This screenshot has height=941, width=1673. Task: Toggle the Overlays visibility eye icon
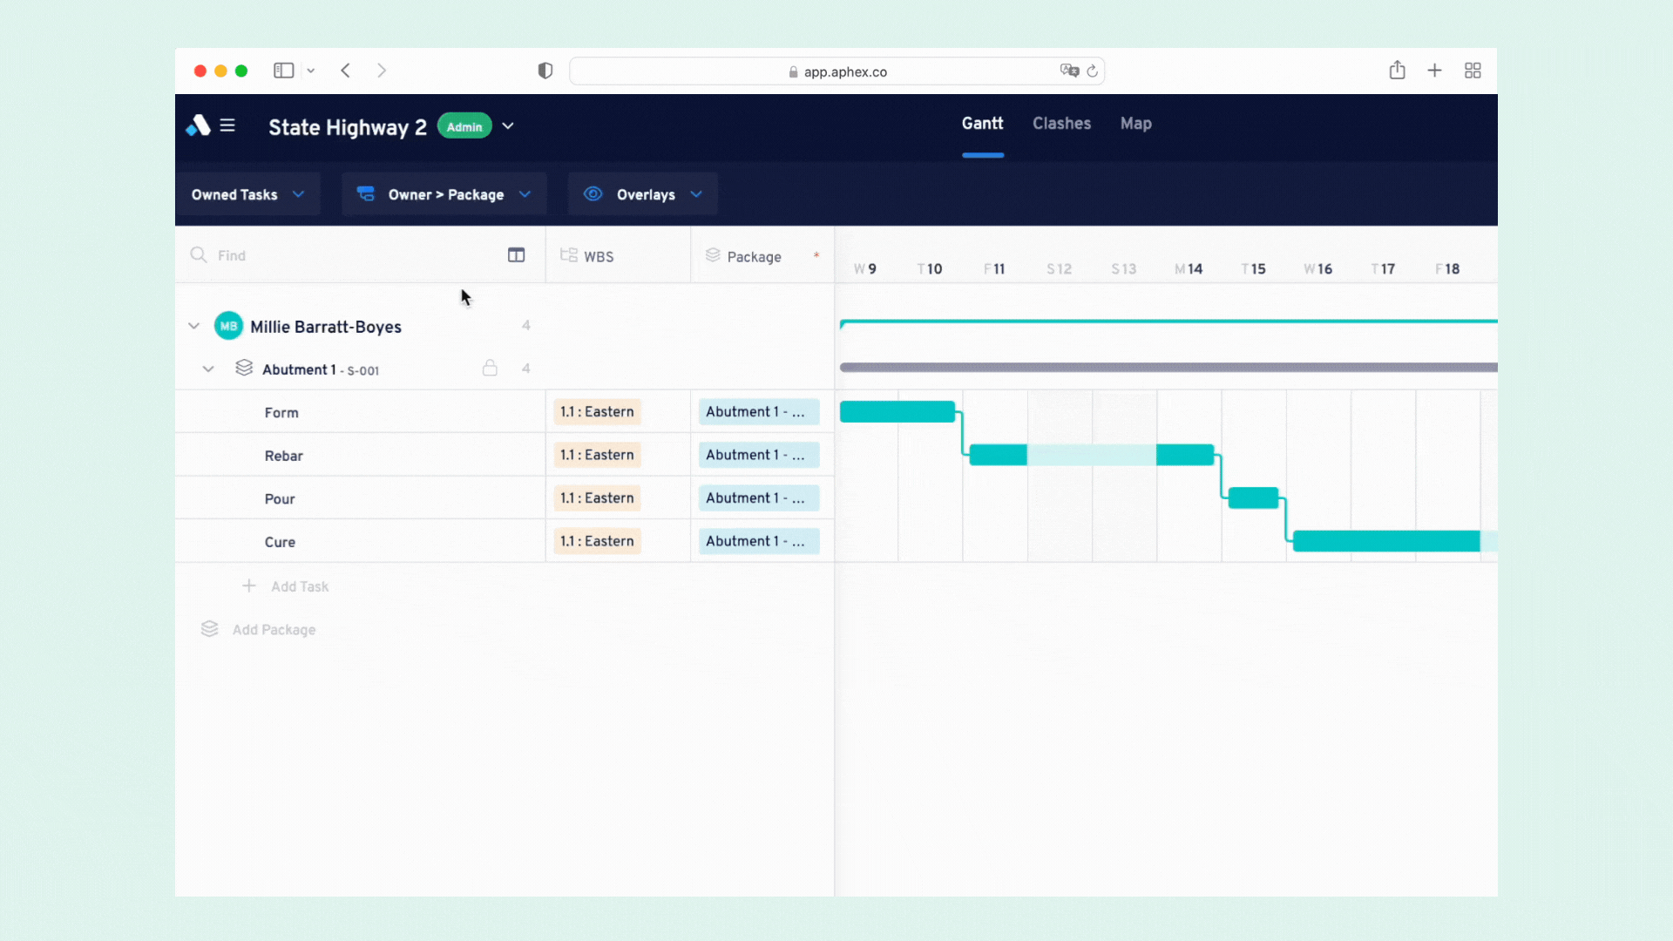(593, 194)
